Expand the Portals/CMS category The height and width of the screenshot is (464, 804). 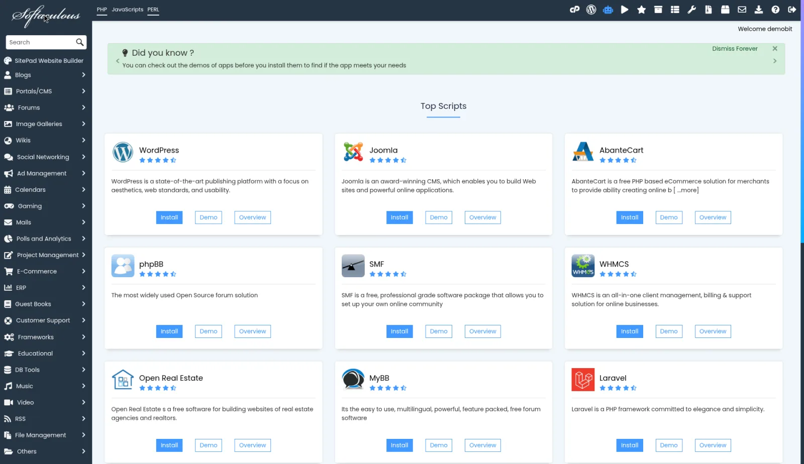[45, 91]
